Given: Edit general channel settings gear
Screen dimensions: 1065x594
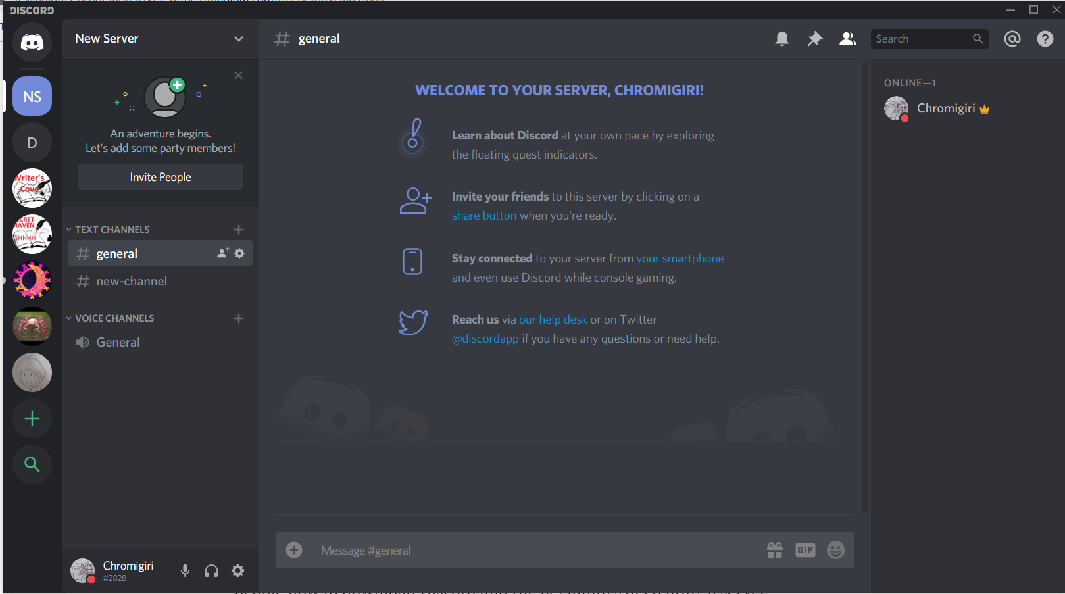Looking at the screenshot, I should tap(239, 253).
